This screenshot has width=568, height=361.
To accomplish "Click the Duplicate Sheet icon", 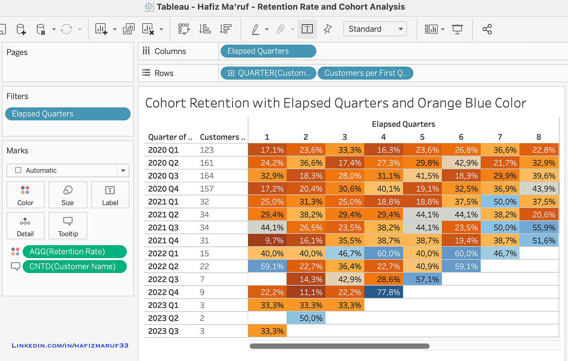I will (x=128, y=29).
